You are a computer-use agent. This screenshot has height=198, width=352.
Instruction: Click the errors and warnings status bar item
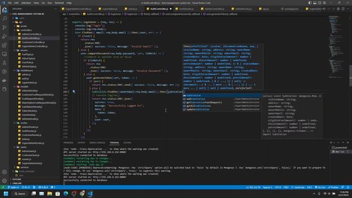(43, 187)
